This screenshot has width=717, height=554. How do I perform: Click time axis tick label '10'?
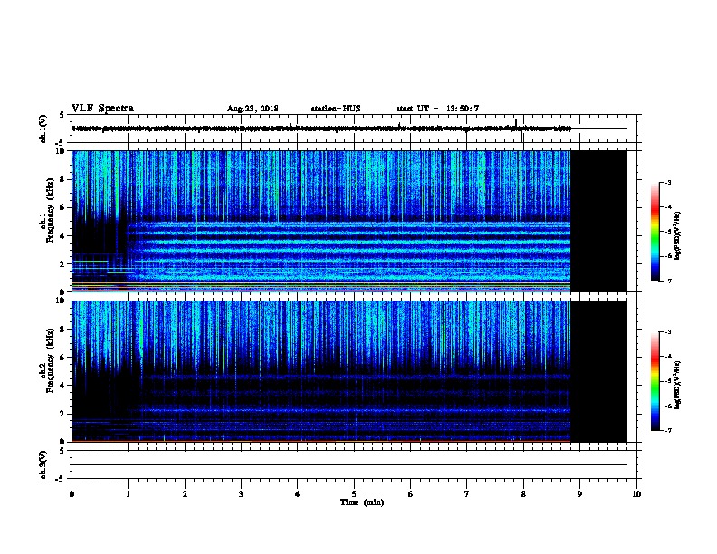click(x=636, y=493)
